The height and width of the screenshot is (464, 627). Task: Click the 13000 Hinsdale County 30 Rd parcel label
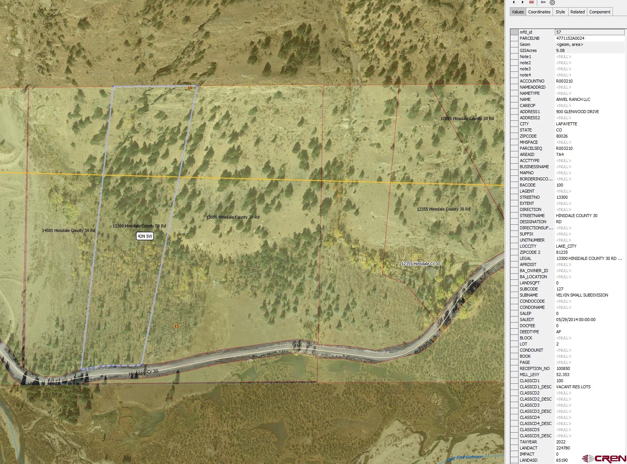(233, 217)
